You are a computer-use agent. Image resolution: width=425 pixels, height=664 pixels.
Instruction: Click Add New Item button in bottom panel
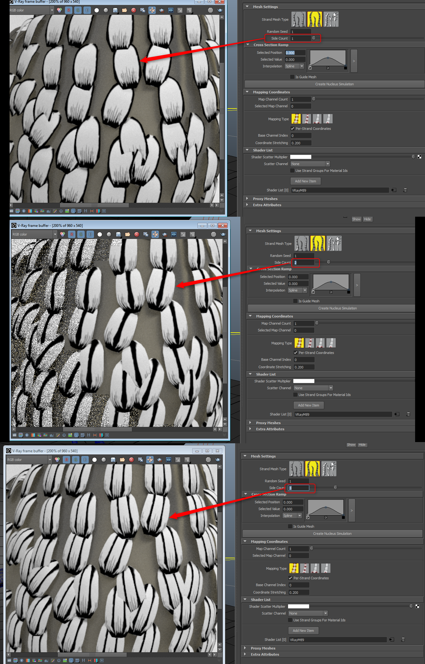(303, 631)
